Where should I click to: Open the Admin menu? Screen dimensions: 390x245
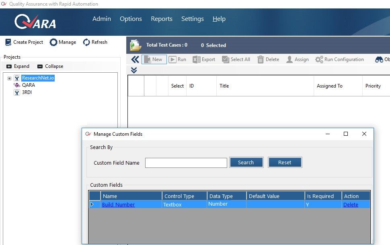[101, 19]
